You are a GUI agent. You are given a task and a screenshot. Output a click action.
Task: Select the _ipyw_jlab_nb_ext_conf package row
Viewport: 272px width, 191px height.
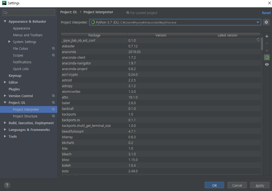(x=161, y=41)
